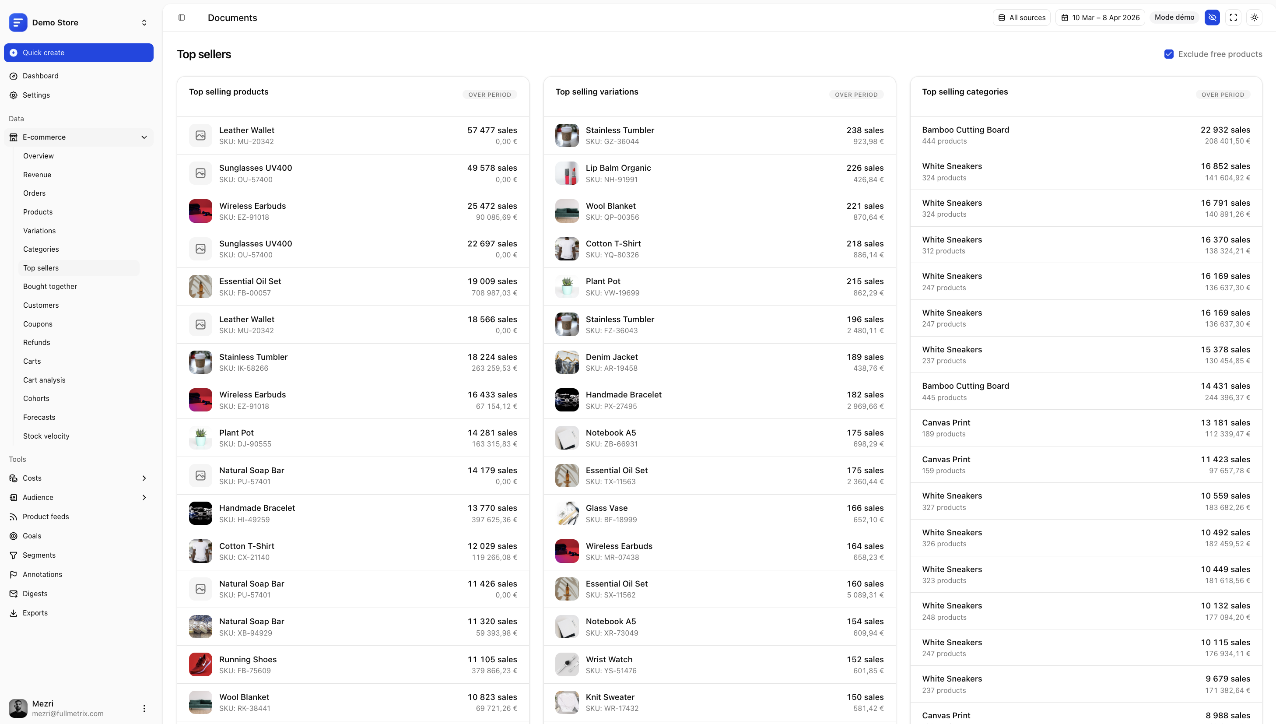This screenshot has height=724, width=1276.
Task: Collapse the E-commerce section
Action: tap(144, 137)
